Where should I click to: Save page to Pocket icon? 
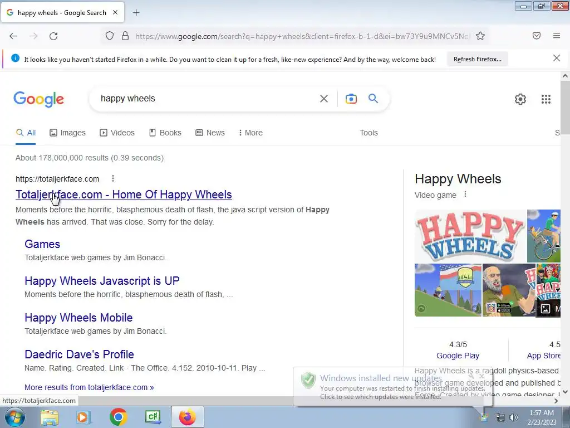point(537,36)
